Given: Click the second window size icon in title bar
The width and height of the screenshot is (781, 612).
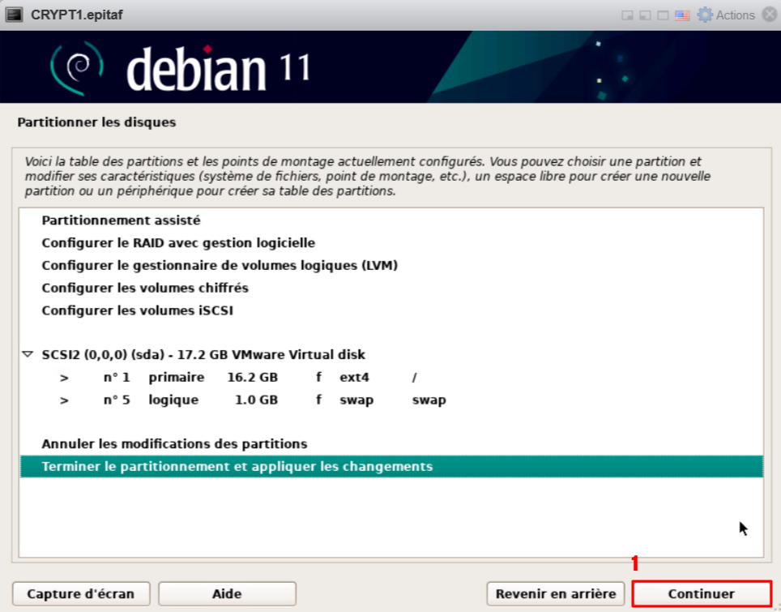Looking at the screenshot, I should click(x=644, y=15).
